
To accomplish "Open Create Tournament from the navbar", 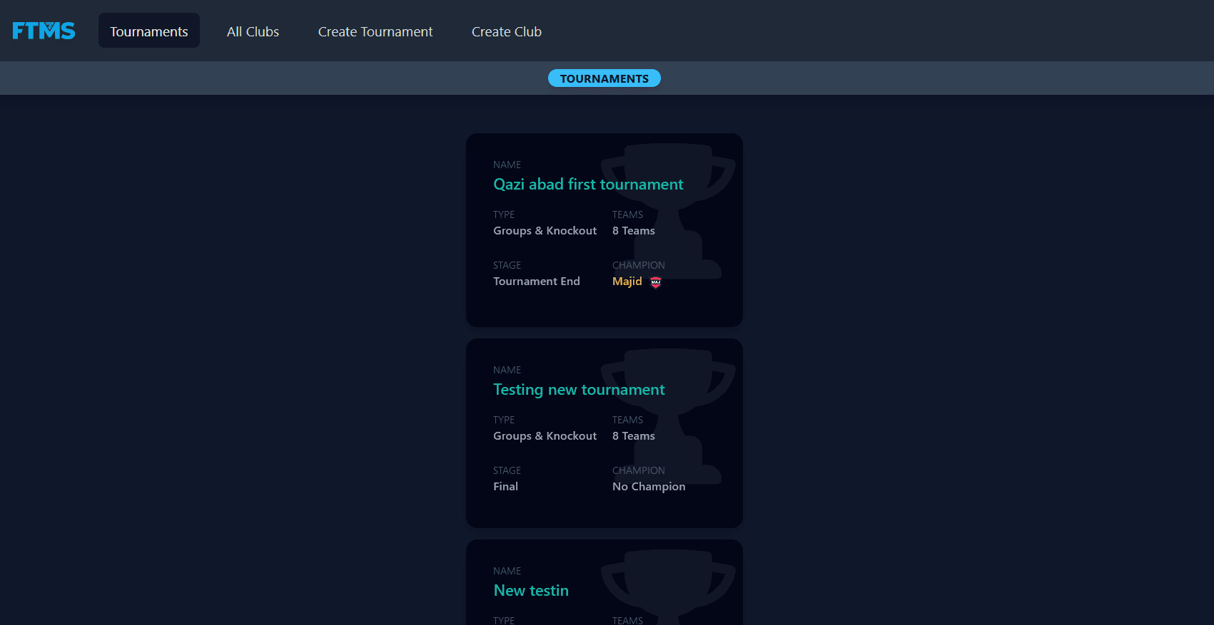I will pyautogui.click(x=375, y=31).
